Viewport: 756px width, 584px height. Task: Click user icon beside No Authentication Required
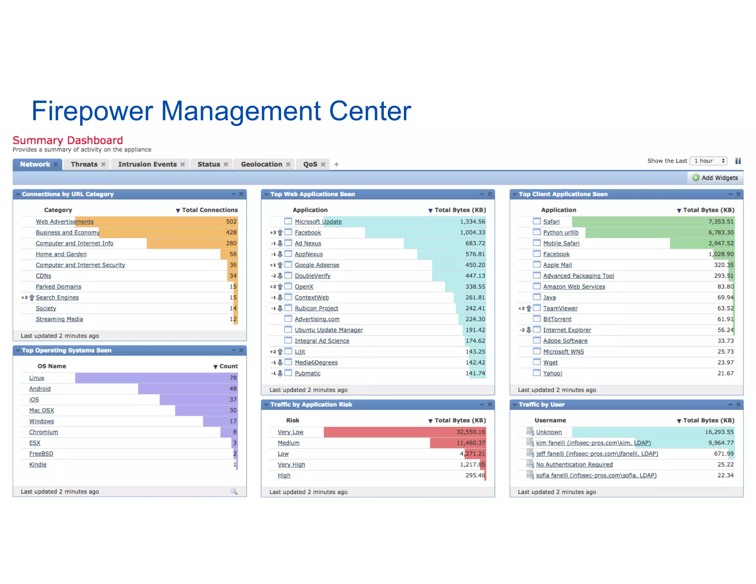(530, 464)
